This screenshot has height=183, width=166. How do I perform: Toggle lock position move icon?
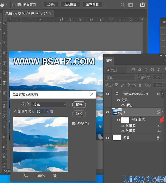tap(128, 85)
